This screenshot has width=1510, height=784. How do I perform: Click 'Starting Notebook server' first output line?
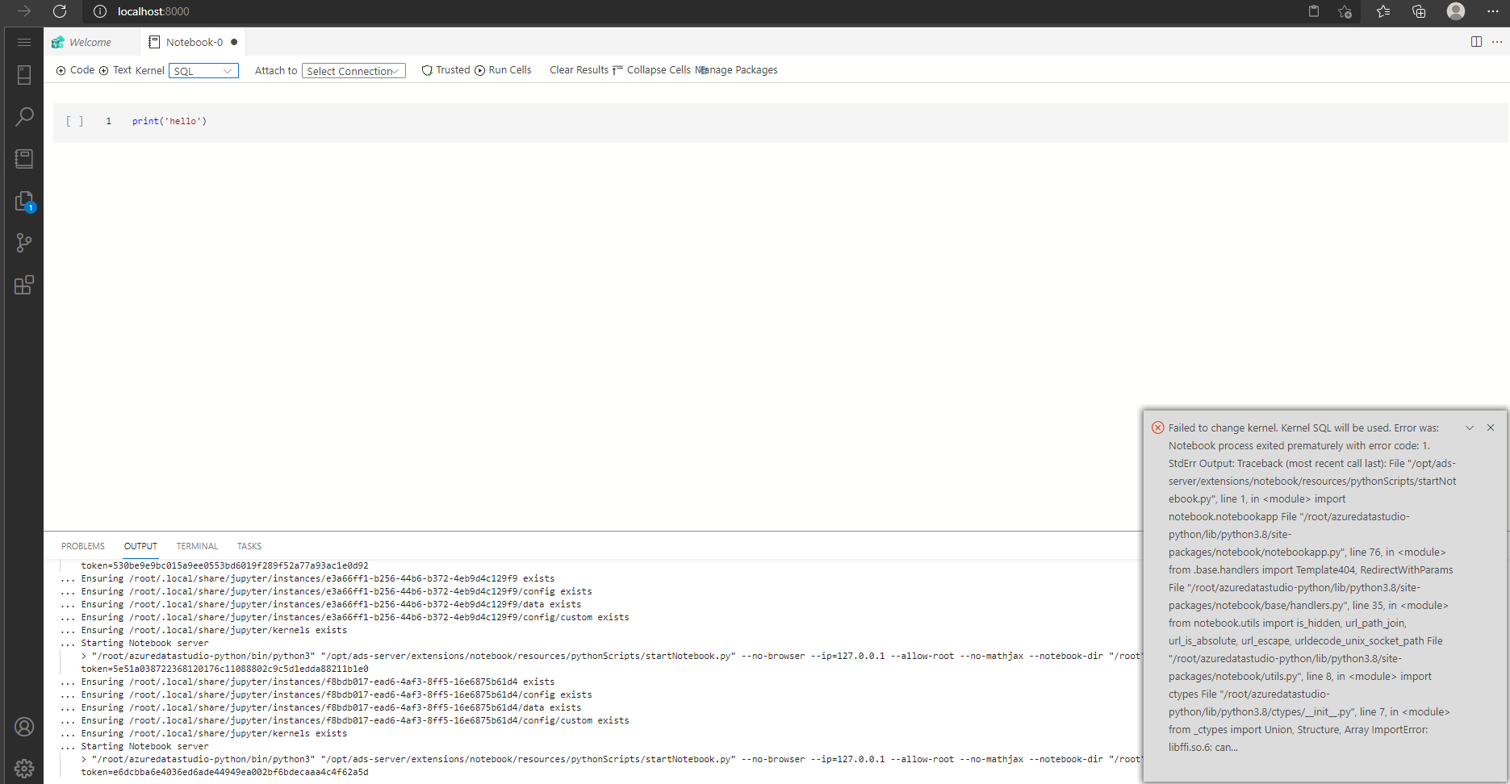pyautogui.click(x=144, y=643)
